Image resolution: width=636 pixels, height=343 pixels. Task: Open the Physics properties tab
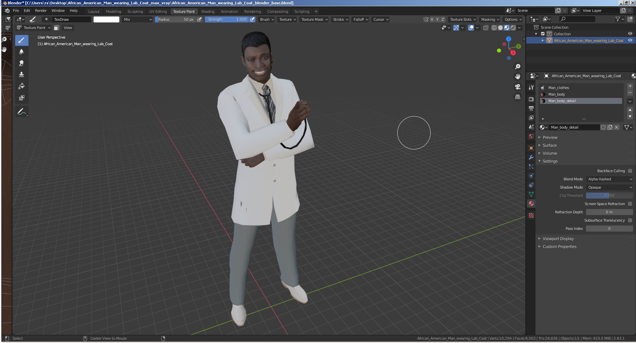click(531, 176)
